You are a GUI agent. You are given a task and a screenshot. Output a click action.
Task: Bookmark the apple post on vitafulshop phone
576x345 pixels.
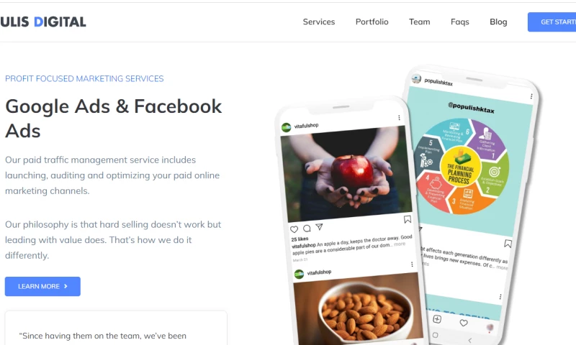(x=408, y=219)
